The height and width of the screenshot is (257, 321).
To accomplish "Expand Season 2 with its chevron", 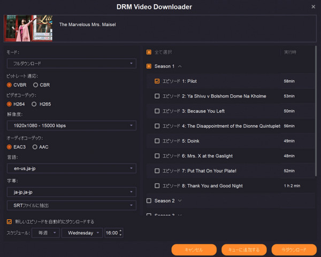I will [x=180, y=201].
